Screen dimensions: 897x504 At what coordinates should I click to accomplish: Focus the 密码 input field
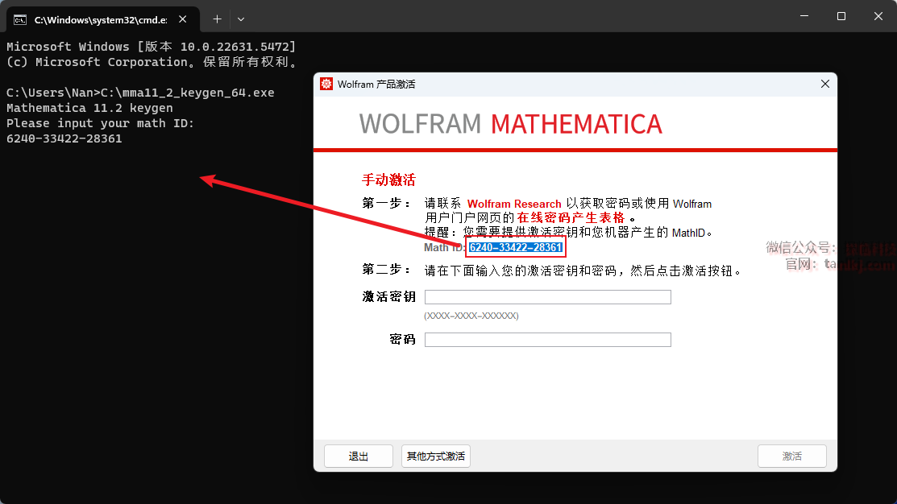click(x=547, y=340)
